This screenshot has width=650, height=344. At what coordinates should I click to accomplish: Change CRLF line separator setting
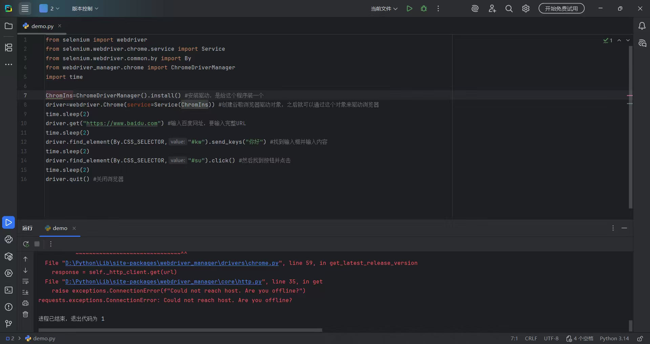531,338
